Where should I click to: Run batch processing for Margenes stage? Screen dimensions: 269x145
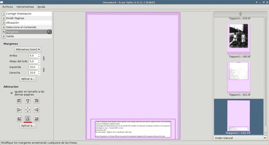click(x=49, y=32)
